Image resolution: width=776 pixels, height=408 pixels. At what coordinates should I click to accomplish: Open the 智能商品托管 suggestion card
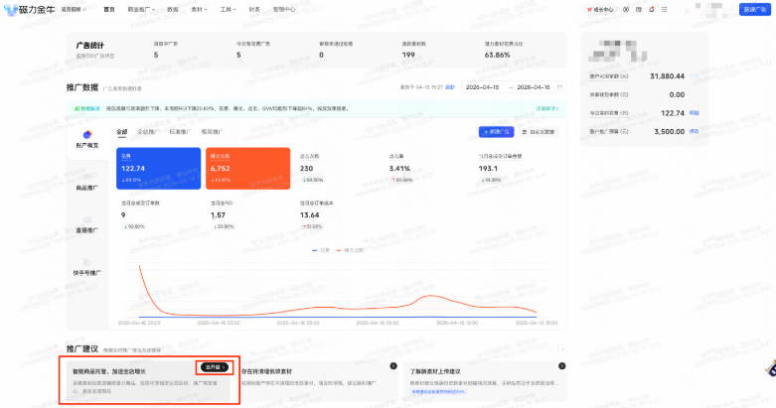coord(148,380)
